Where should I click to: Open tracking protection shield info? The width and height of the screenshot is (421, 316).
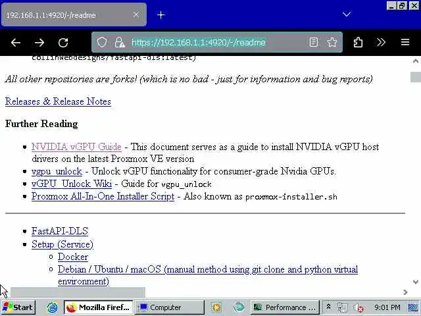(x=102, y=42)
